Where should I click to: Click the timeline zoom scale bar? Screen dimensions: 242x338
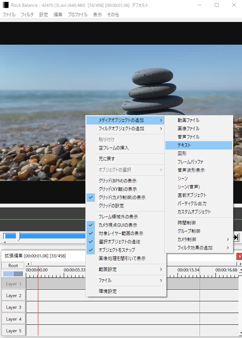(x=13, y=274)
